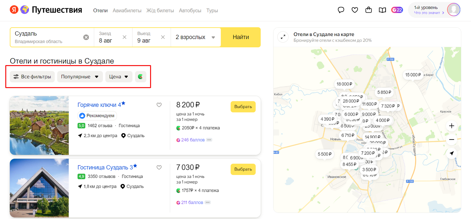Screen dimensions: 471x219
Task: Open the 2 взрослых guests dropdown
Action: point(195,37)
